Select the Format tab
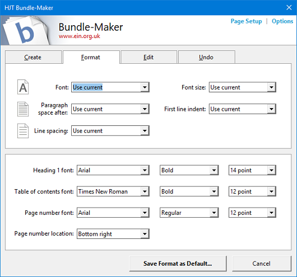The width and height of the screenshot is (297, 277). (91, 57)
